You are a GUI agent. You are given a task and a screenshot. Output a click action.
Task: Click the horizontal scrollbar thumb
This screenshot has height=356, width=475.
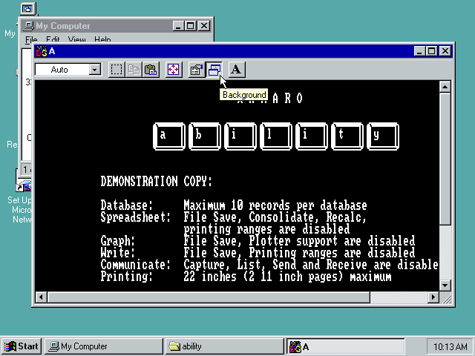[x=209, y=297]
